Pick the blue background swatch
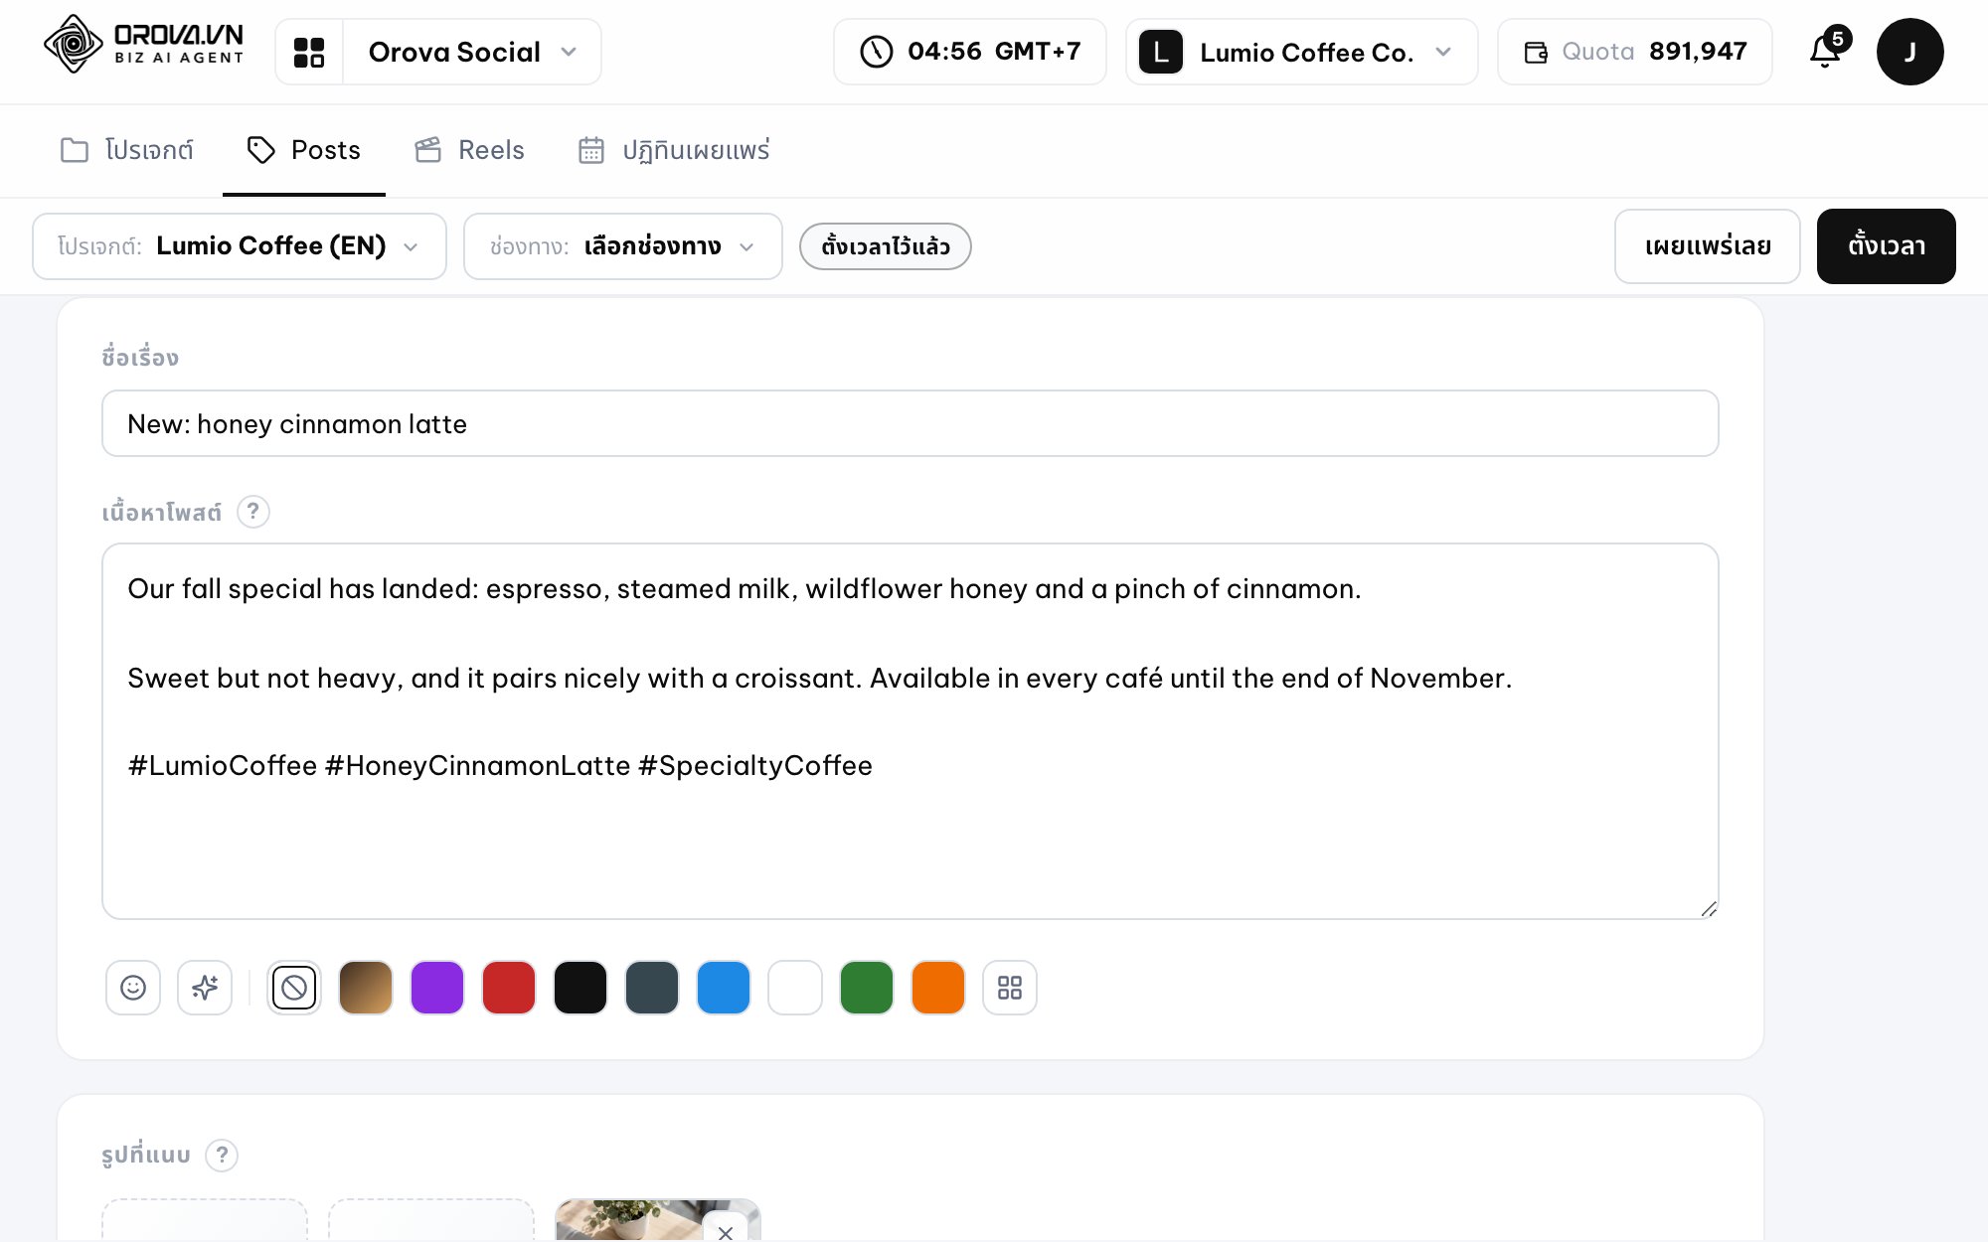 click(x=724, y=988)
